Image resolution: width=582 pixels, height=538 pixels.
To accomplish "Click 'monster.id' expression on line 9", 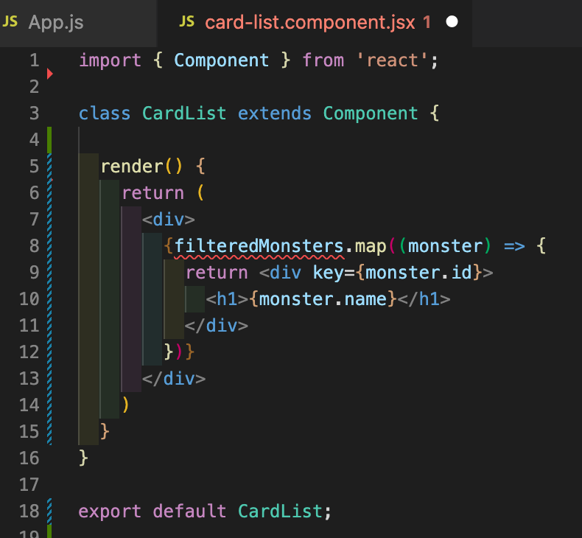I will (x=419, y=273).
